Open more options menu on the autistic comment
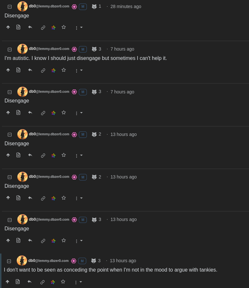This screenshot has width=249, height=288. pos(79,71)
